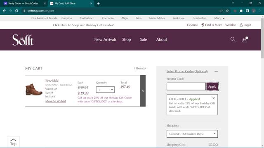Open the tab search chevron
This screenshot has height=148, width=264.
tap(233, 3)
